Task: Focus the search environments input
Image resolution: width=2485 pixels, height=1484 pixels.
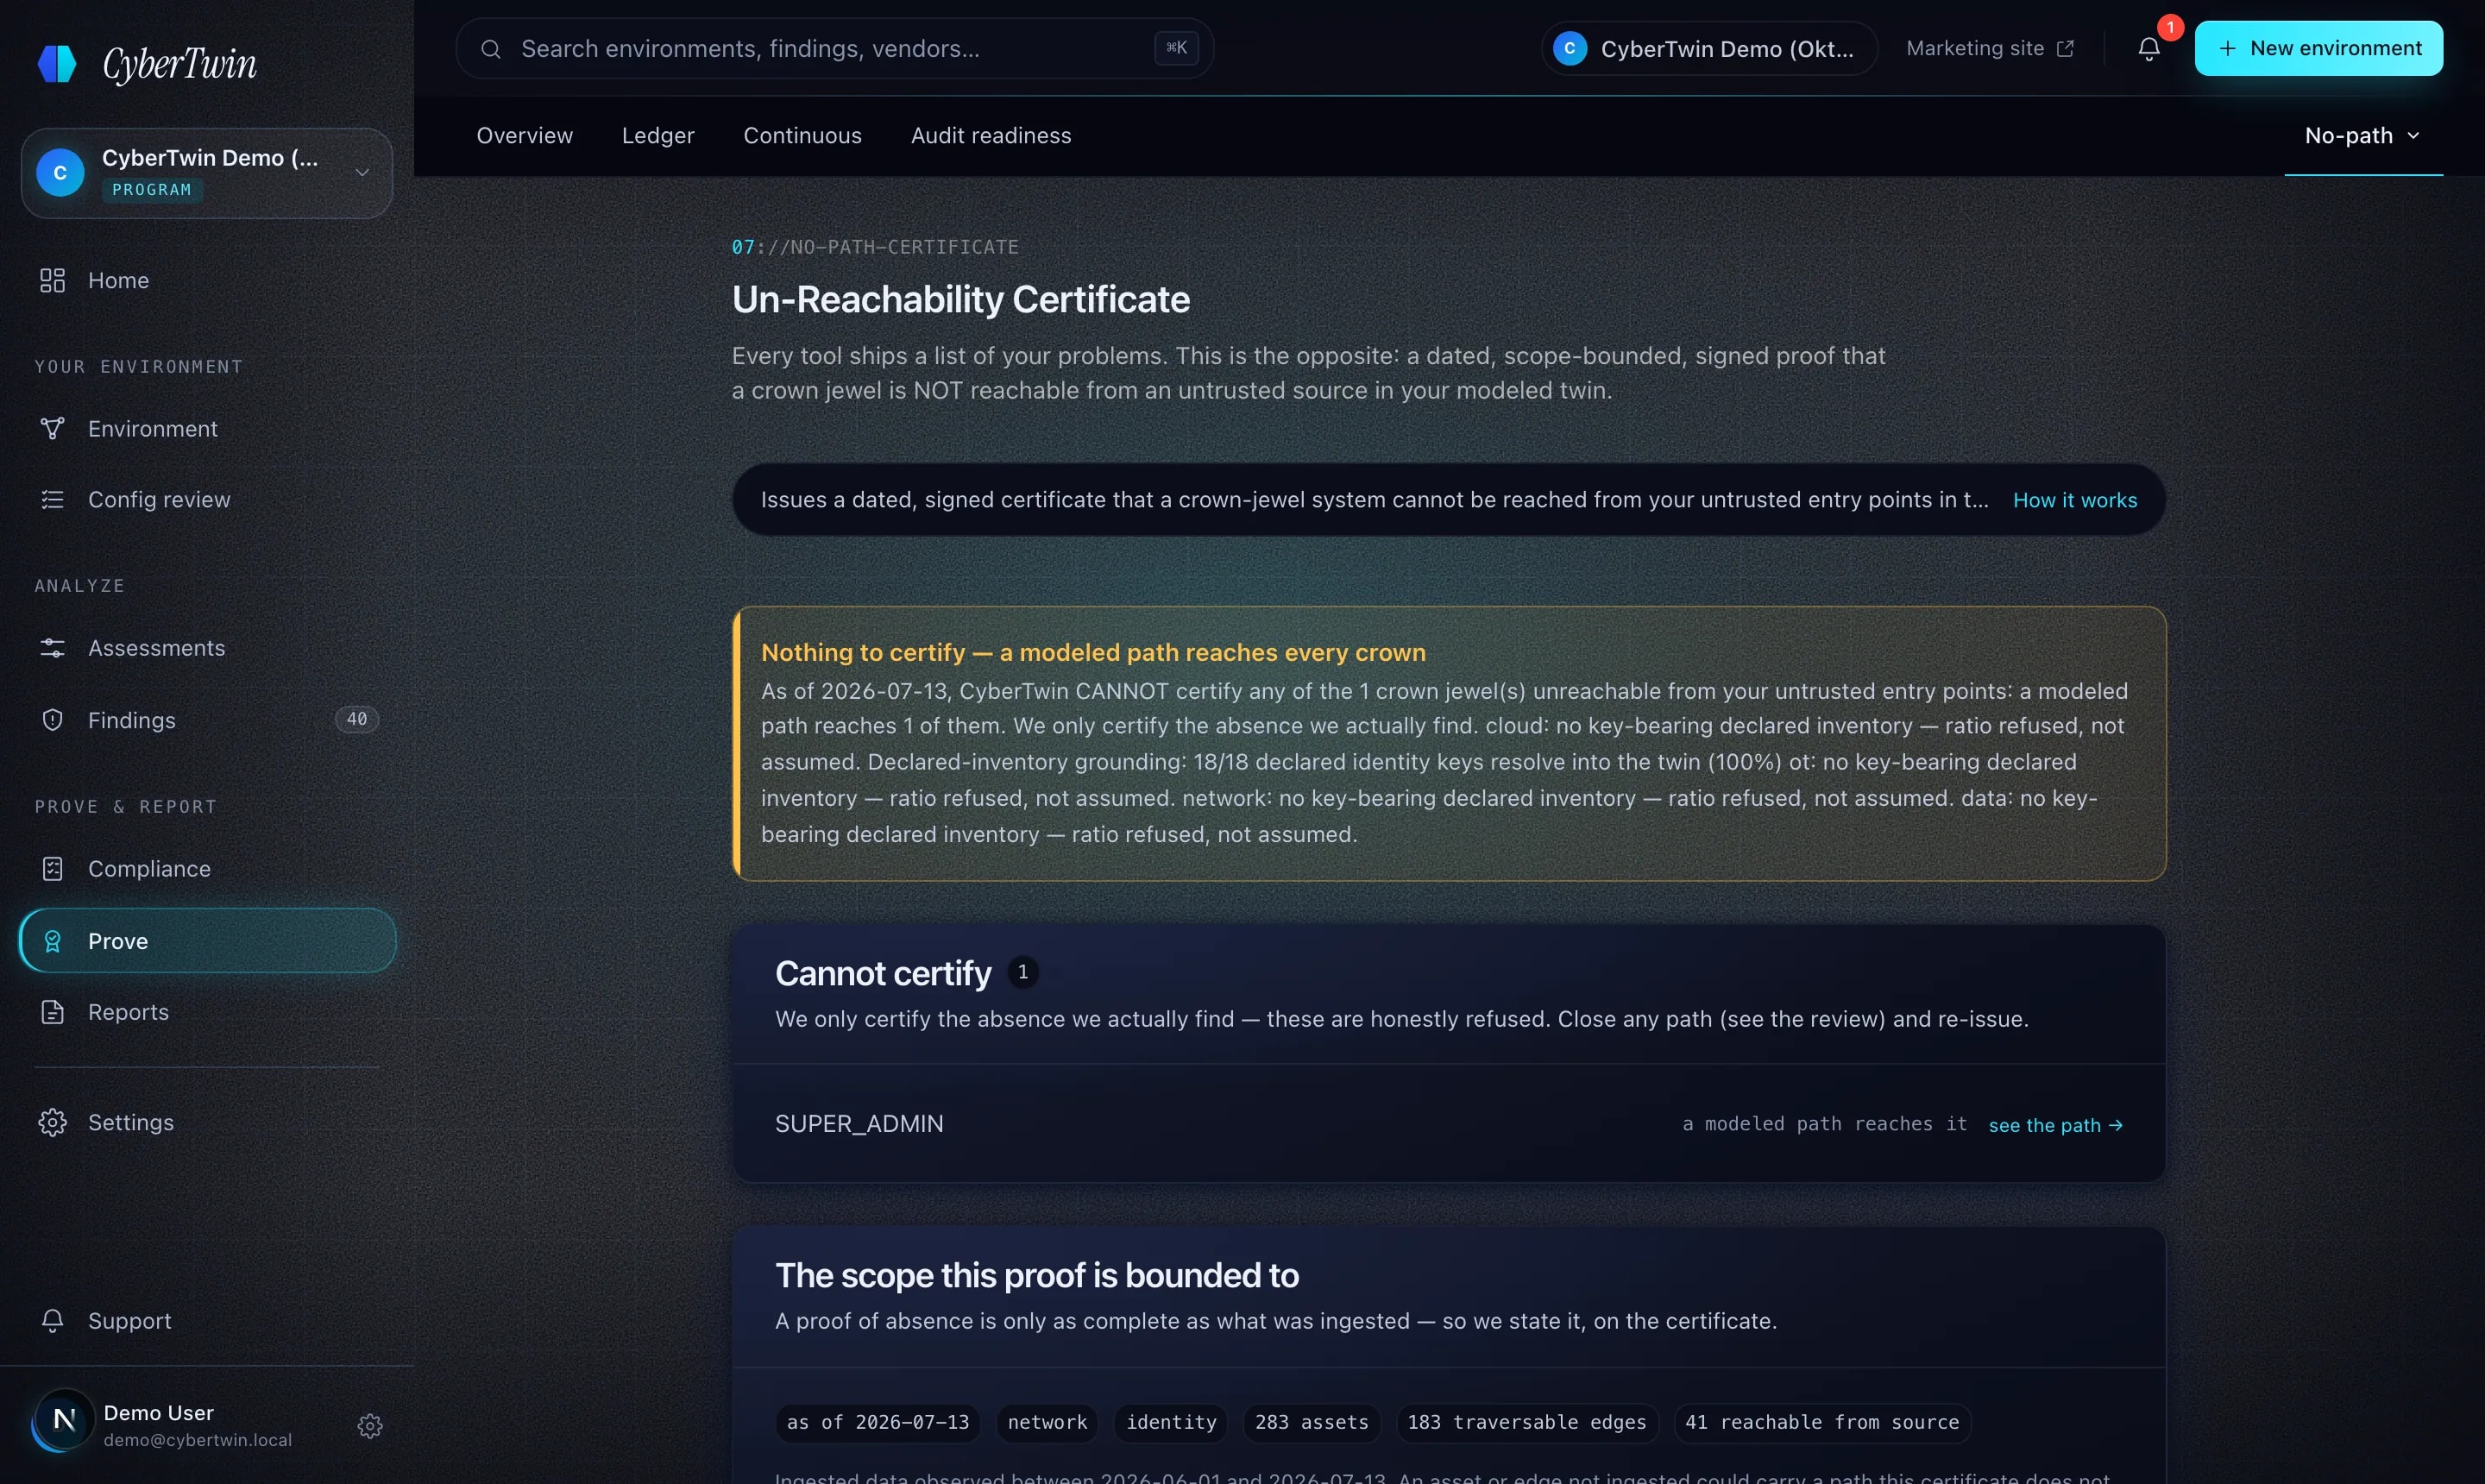Action: click(834, 48)
